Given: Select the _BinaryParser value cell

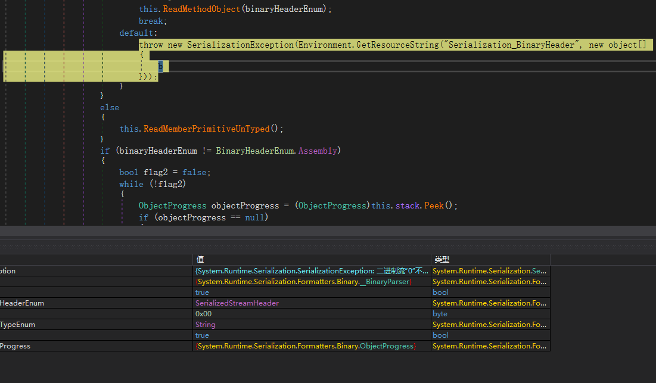Looking at the screenshot, I should pos(312,282).
